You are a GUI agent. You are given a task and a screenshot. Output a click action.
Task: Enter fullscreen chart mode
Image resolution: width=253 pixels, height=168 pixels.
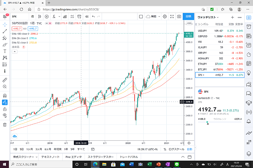172,16
